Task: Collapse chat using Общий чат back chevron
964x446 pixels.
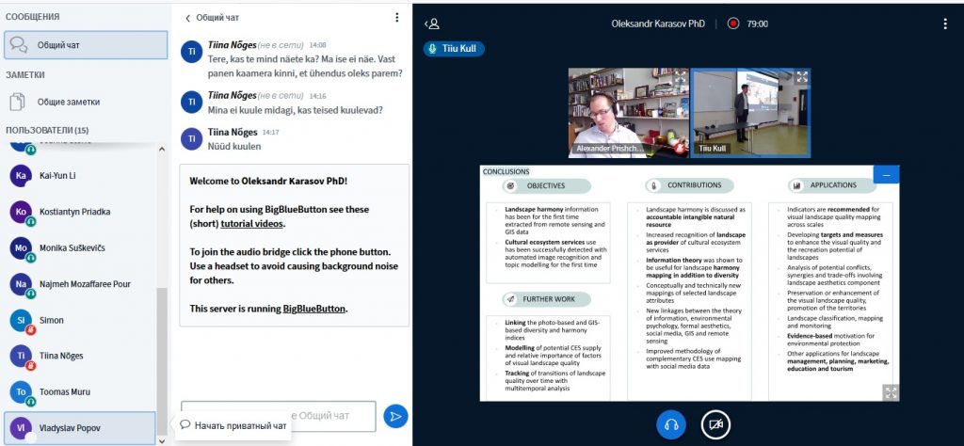Action: pos(188,17)
